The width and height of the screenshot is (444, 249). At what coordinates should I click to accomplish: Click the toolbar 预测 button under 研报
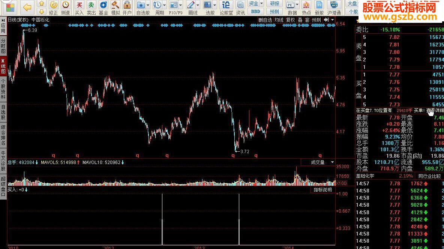coord(274,12)
